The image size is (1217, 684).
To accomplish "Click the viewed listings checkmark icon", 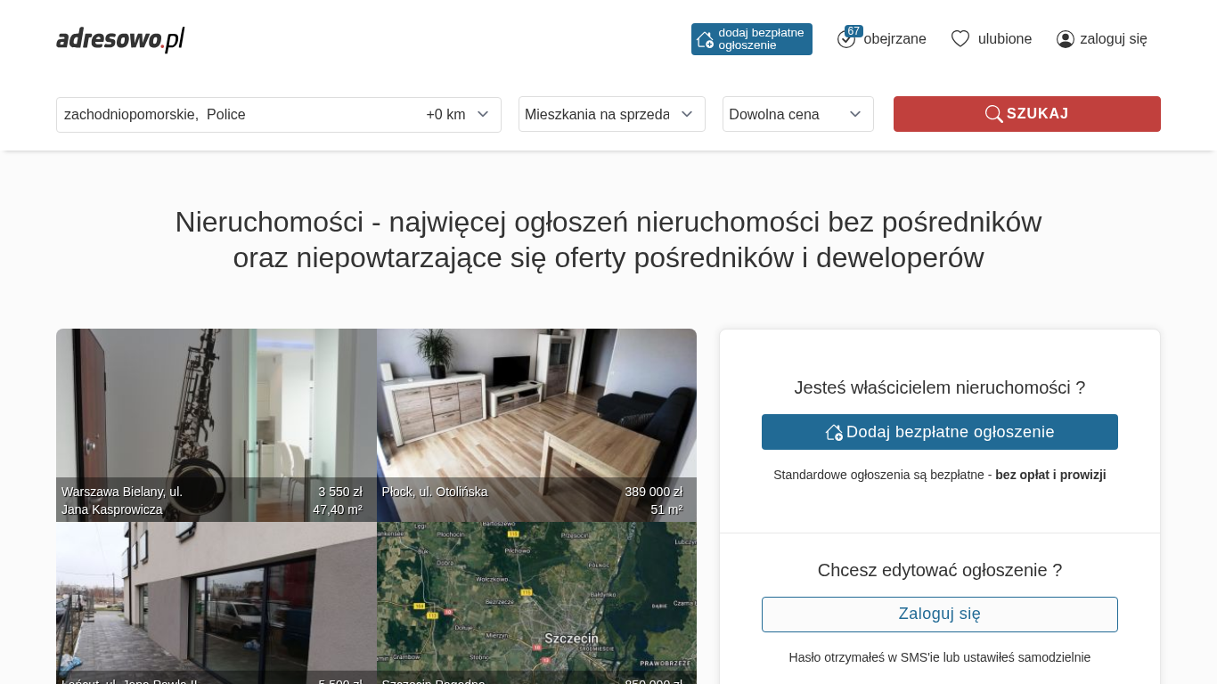I will 845,39.
